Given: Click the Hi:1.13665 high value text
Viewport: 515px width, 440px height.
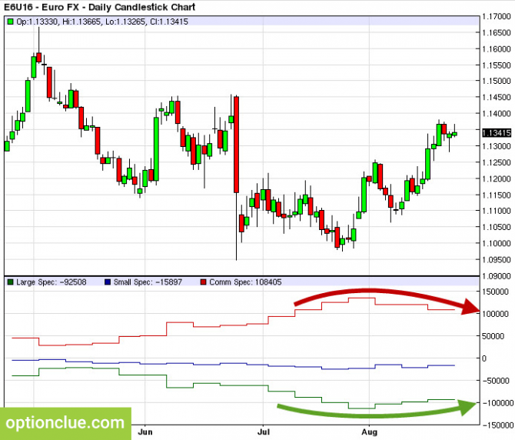Looking at the screenshot, I should pos(81,22).
